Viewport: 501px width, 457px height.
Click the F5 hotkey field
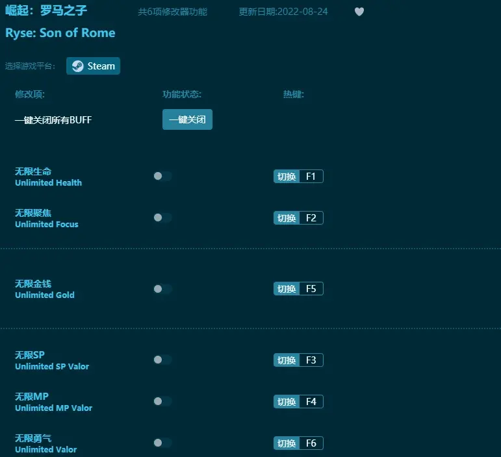(311, 289)
